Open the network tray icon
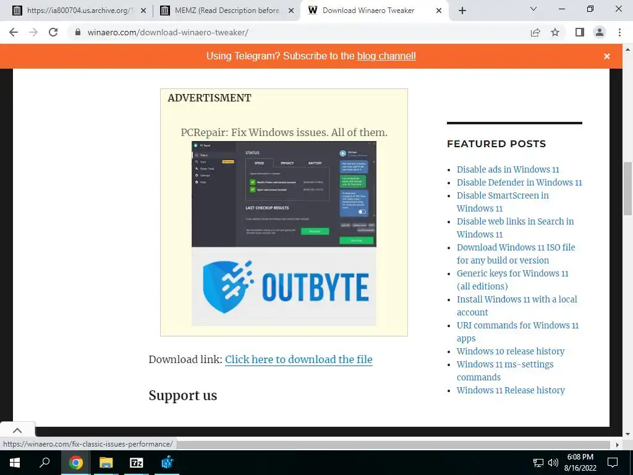Screen dimensions: 633x475 (538, 463)
